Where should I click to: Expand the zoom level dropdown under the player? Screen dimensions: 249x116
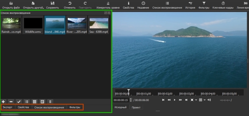click(x=196, y=100)
